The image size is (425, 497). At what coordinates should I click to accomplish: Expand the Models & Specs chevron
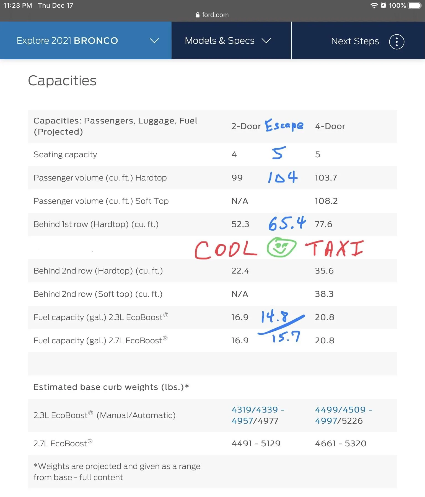pyautogui.click(x=266, y=41)
